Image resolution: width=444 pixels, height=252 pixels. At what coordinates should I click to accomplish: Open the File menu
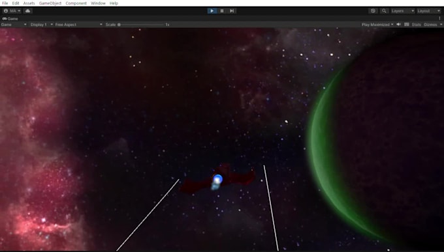[5, 3]
